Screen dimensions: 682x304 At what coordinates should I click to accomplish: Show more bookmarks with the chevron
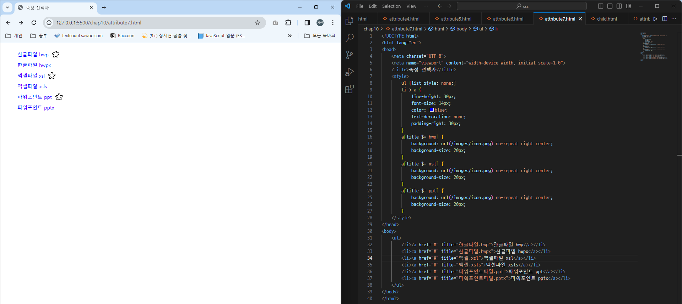[x=290, y=36]
